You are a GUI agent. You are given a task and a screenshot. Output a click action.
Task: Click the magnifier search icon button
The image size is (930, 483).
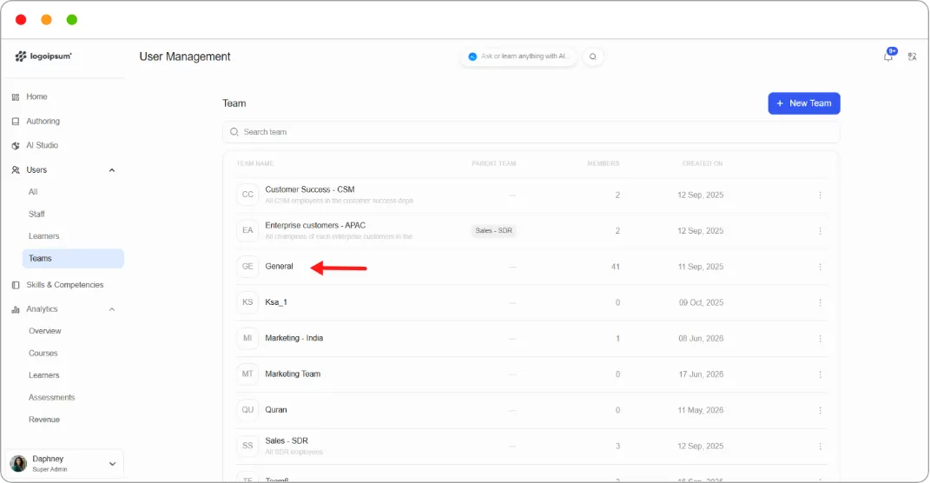point(592,56)
